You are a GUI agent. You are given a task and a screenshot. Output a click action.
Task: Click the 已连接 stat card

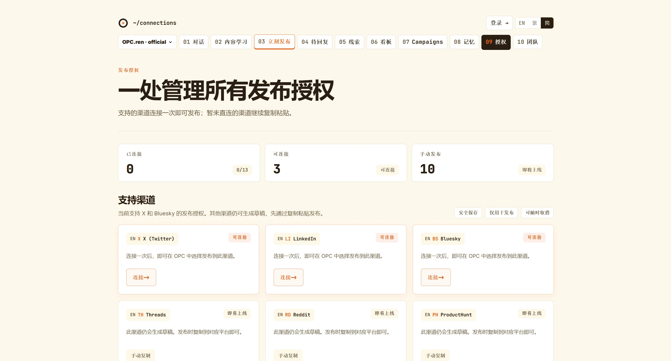tap(189, 163)
